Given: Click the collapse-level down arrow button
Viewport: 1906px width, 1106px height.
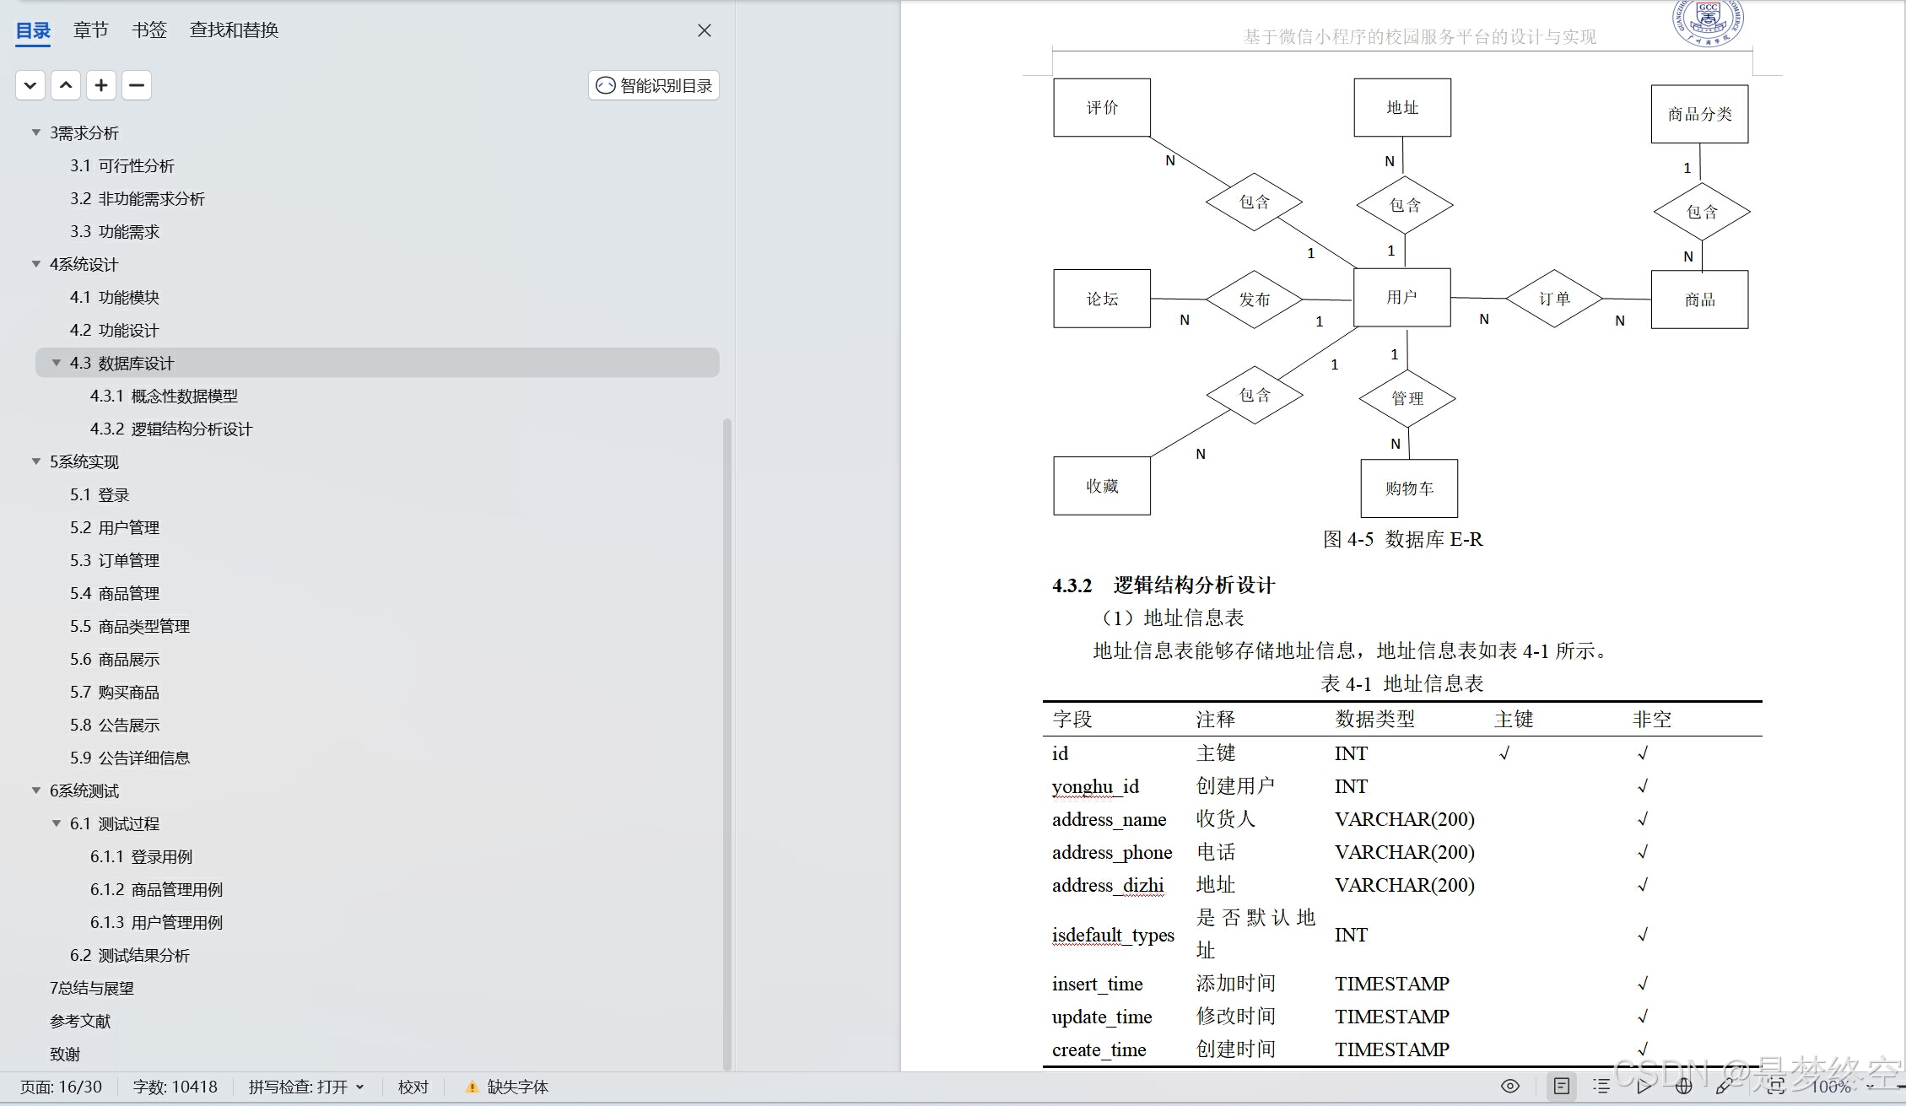Looking at the screenshot, I should tap(30, 85).
